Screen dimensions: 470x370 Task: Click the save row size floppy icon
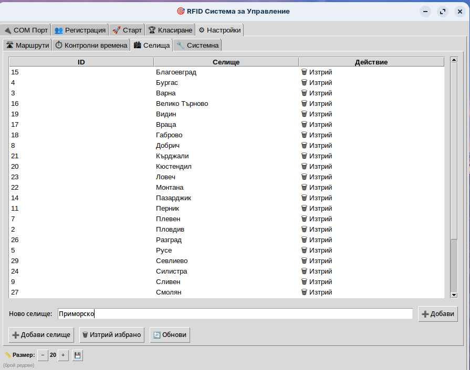coord(78,355)
